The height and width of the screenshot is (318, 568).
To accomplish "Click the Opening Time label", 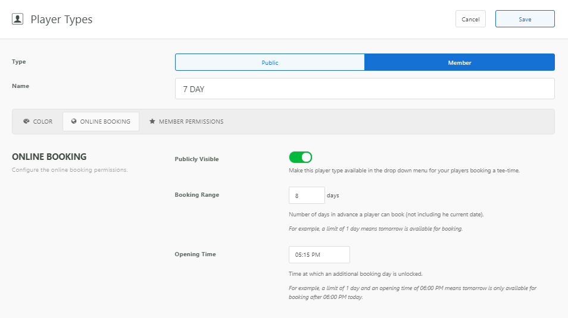I will (195, 254).
